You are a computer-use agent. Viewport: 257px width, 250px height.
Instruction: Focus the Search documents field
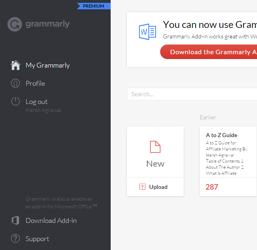click(192, 94)
